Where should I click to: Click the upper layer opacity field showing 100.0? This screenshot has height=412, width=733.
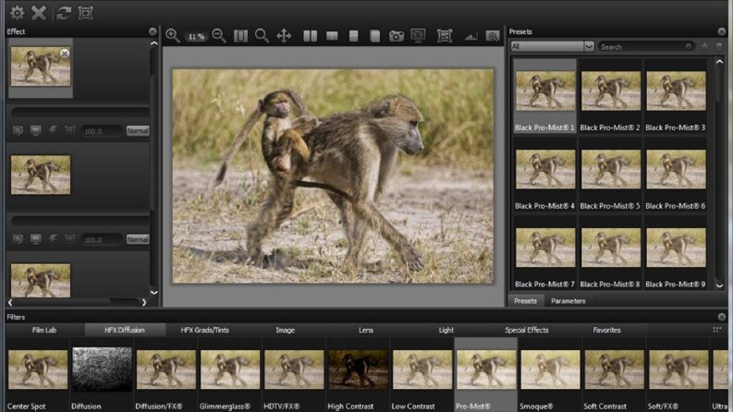point(101,131)
